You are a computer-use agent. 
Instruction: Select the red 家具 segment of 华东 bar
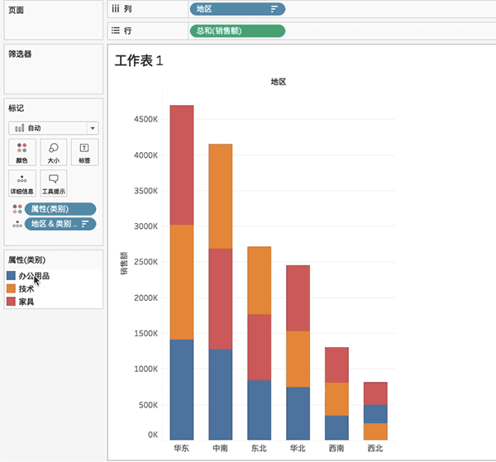tap(181, 164)
